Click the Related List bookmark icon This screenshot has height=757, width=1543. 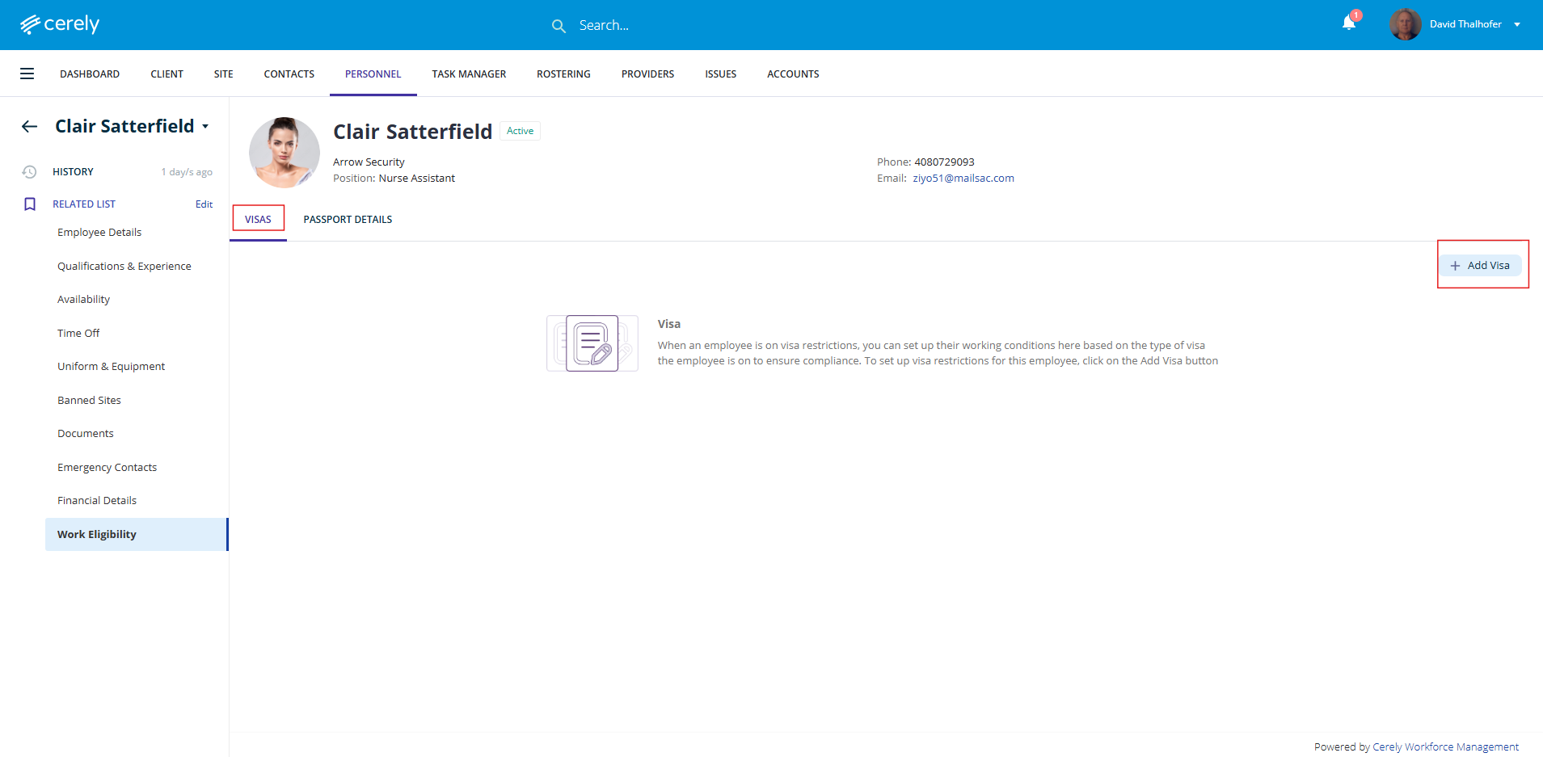tap(30, 204)
